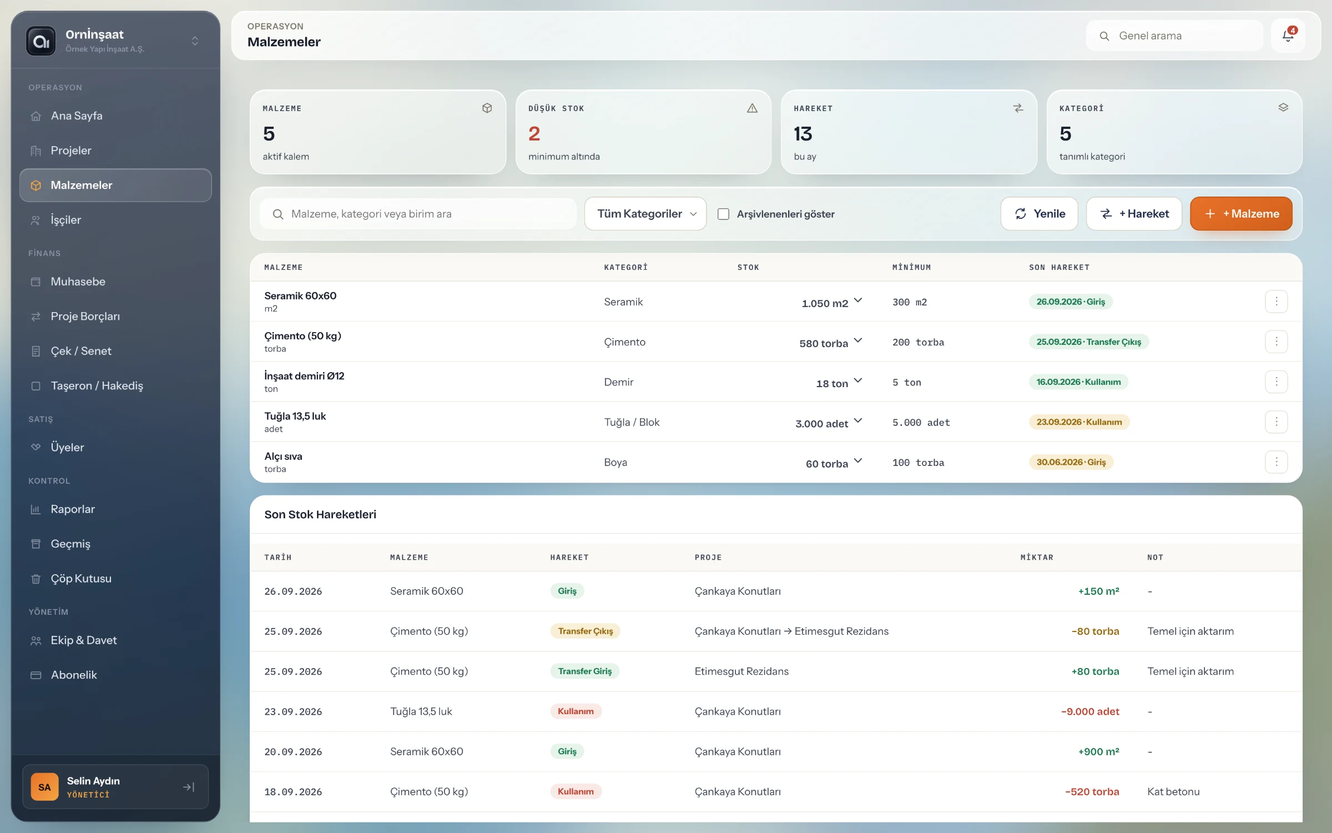Click the Orninşaat logo icon
The height and width of the screenshot is (833, 1332).
tap(41, 41)
